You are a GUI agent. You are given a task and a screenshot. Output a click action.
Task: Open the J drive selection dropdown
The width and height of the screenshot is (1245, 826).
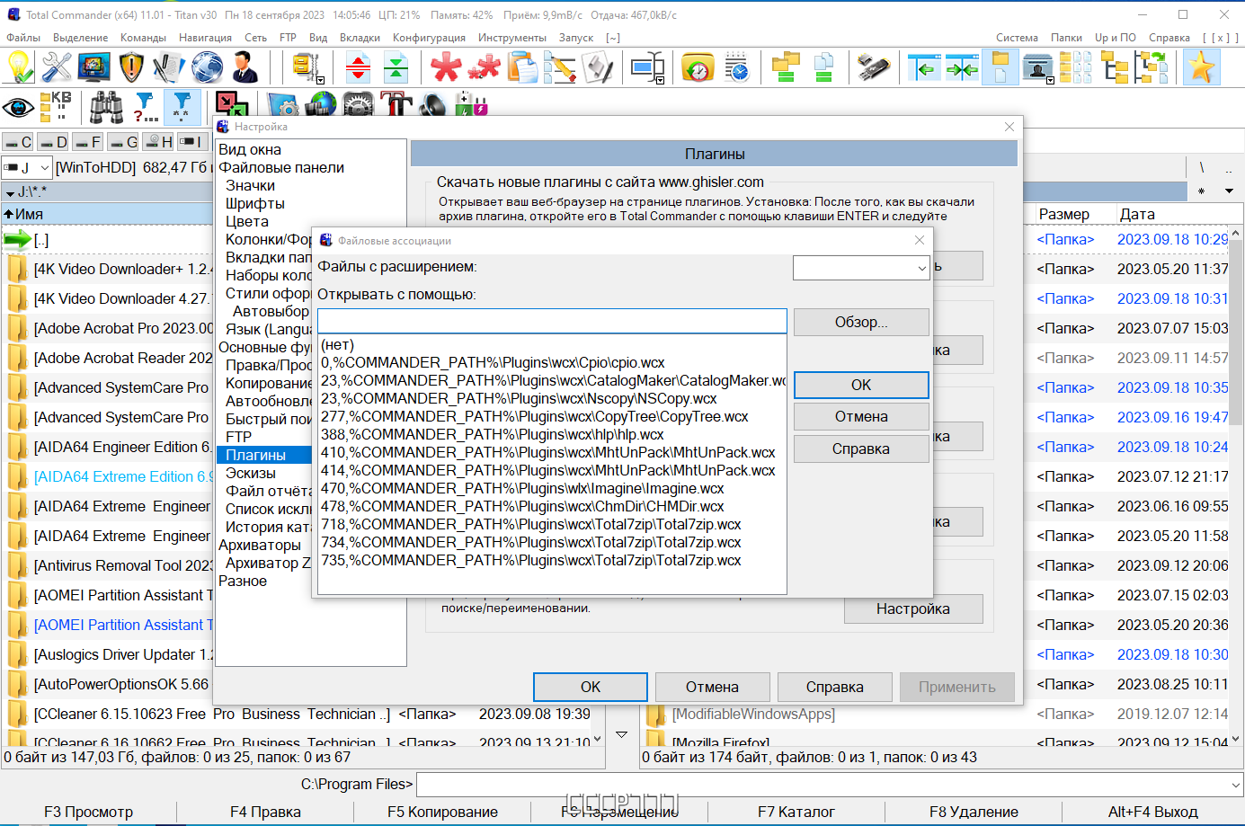44,168
